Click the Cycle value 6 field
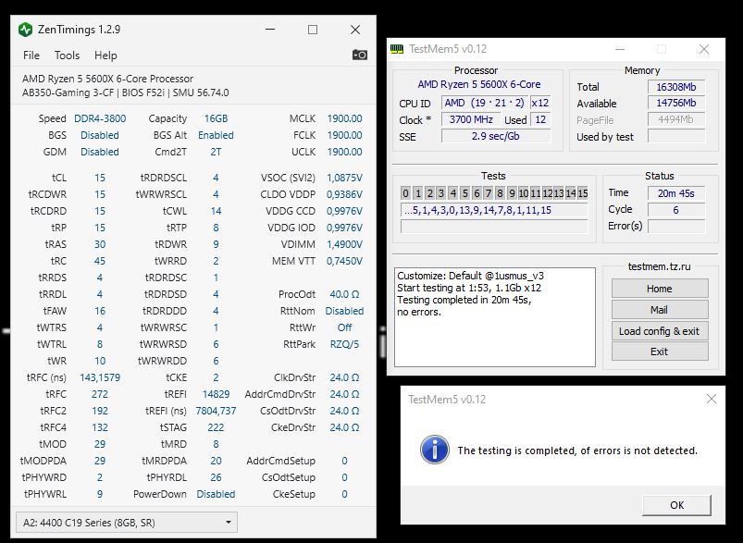 (676, 209)
